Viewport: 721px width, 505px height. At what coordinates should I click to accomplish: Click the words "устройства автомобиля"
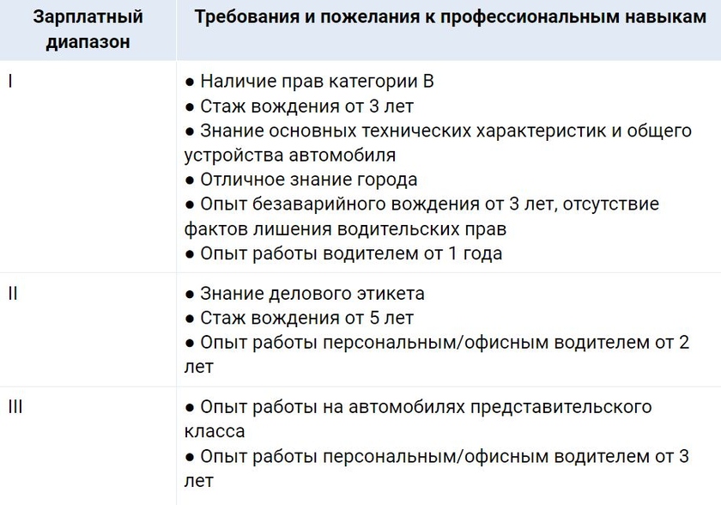click(x=290, y=155)
